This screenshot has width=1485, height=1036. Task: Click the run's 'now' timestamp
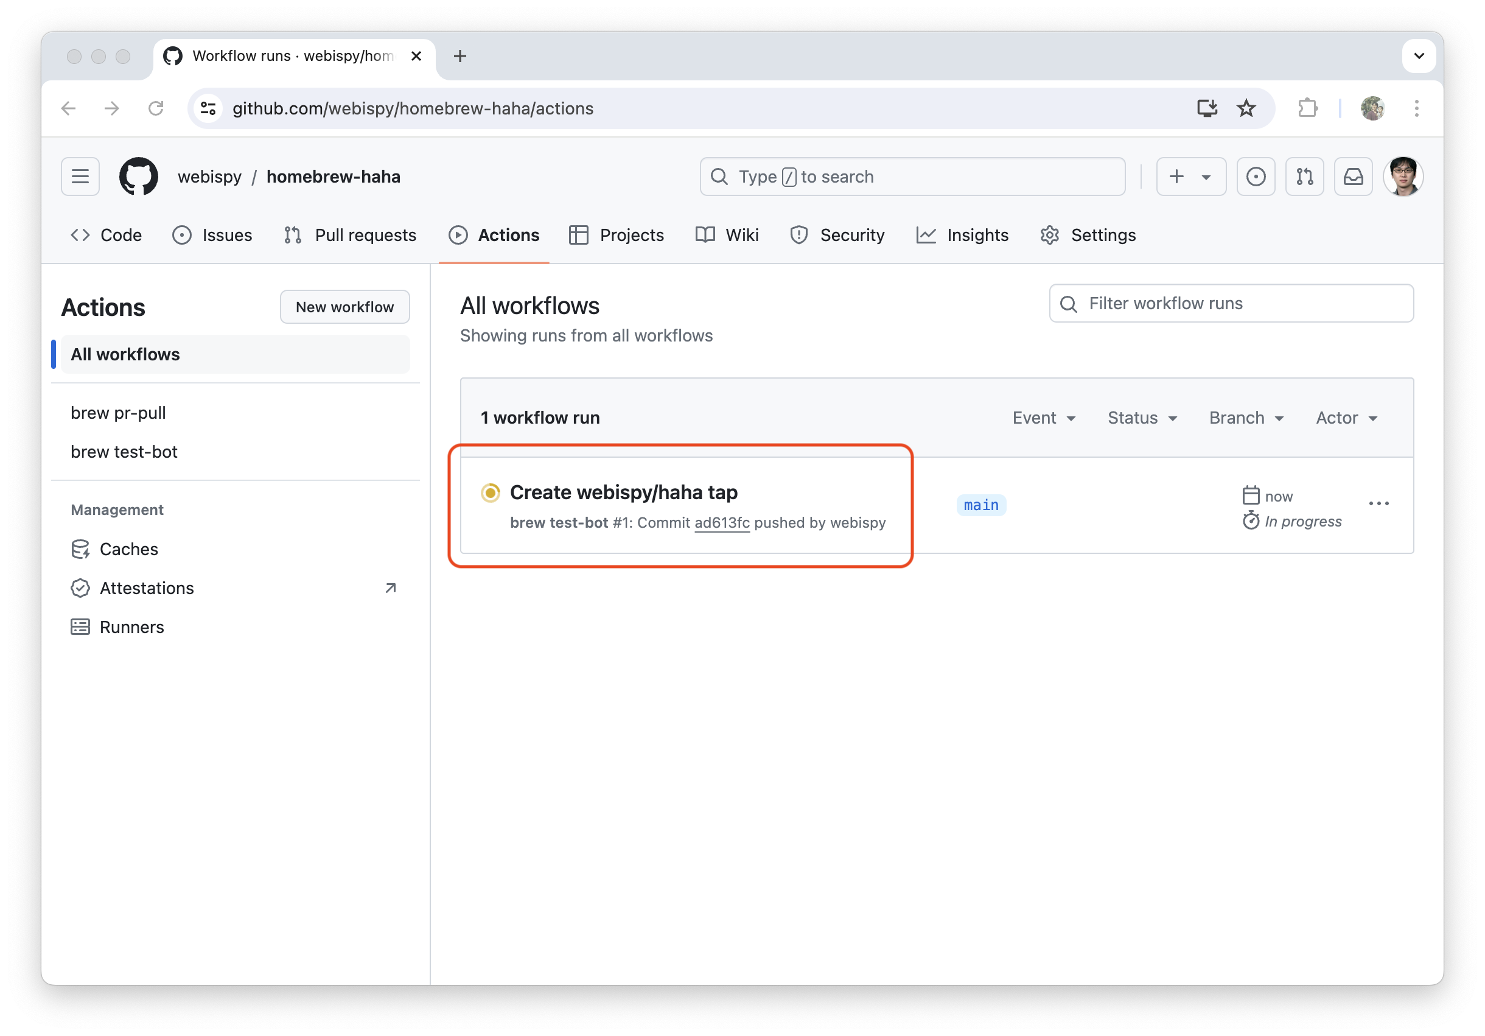tap(1278, 497)
